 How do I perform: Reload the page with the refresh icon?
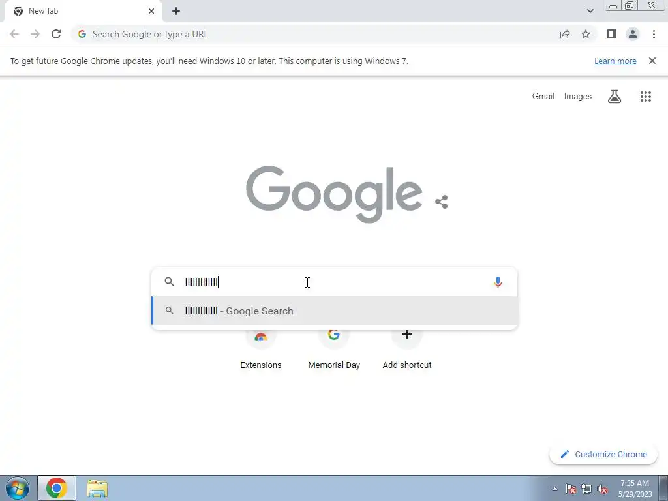(x=56, y=34)
